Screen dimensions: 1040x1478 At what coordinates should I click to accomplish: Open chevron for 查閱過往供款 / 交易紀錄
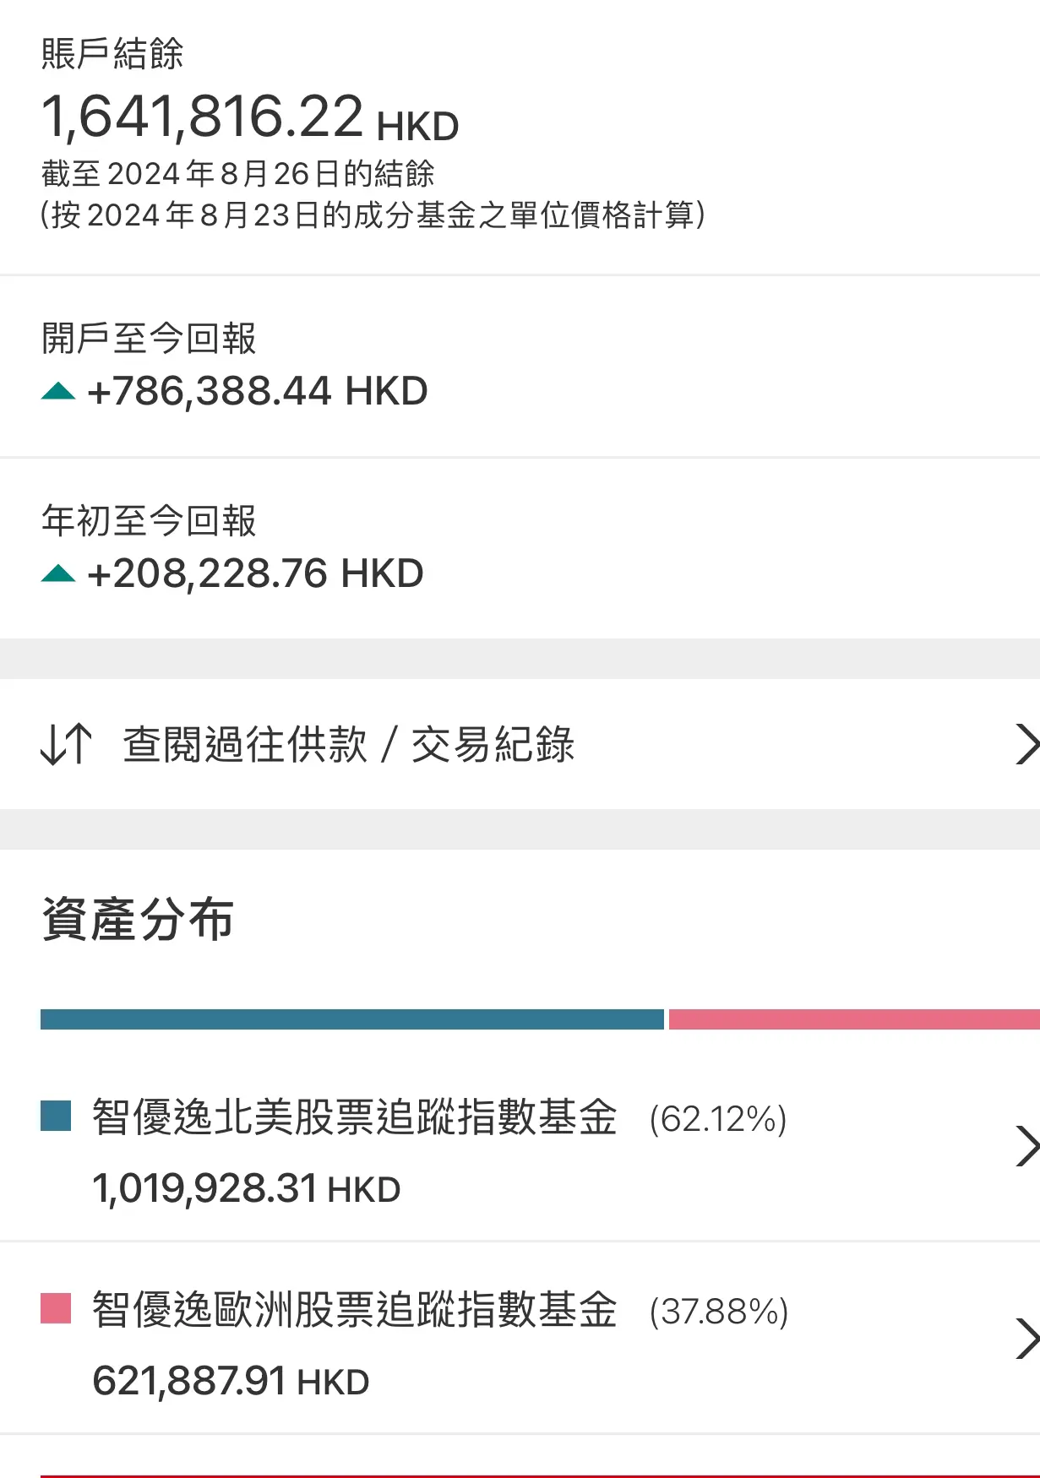point(1026,744)
